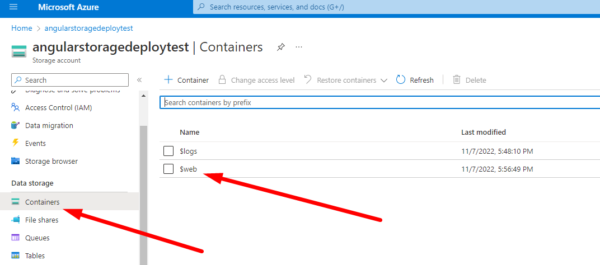Focus the Search containers by prefix field
Image resolution: width=600 pixels, height=265 pixels.
pyautogui.click(x=379, y=103)
